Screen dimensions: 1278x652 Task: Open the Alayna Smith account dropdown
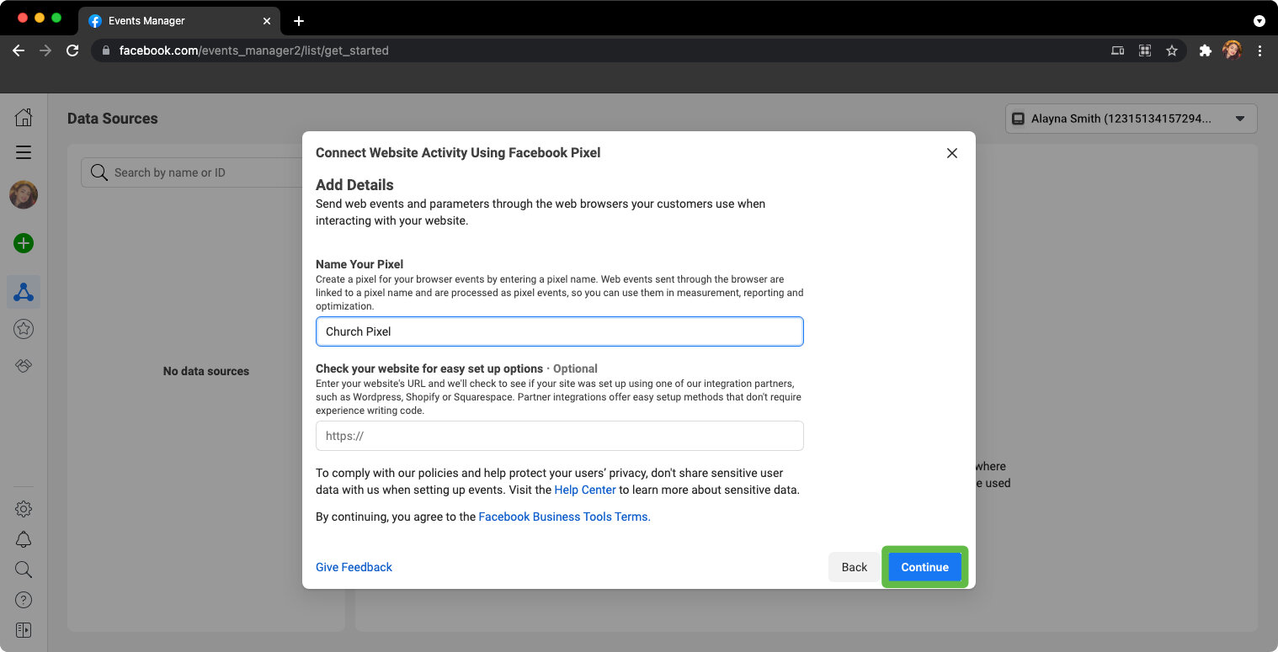1131,119
